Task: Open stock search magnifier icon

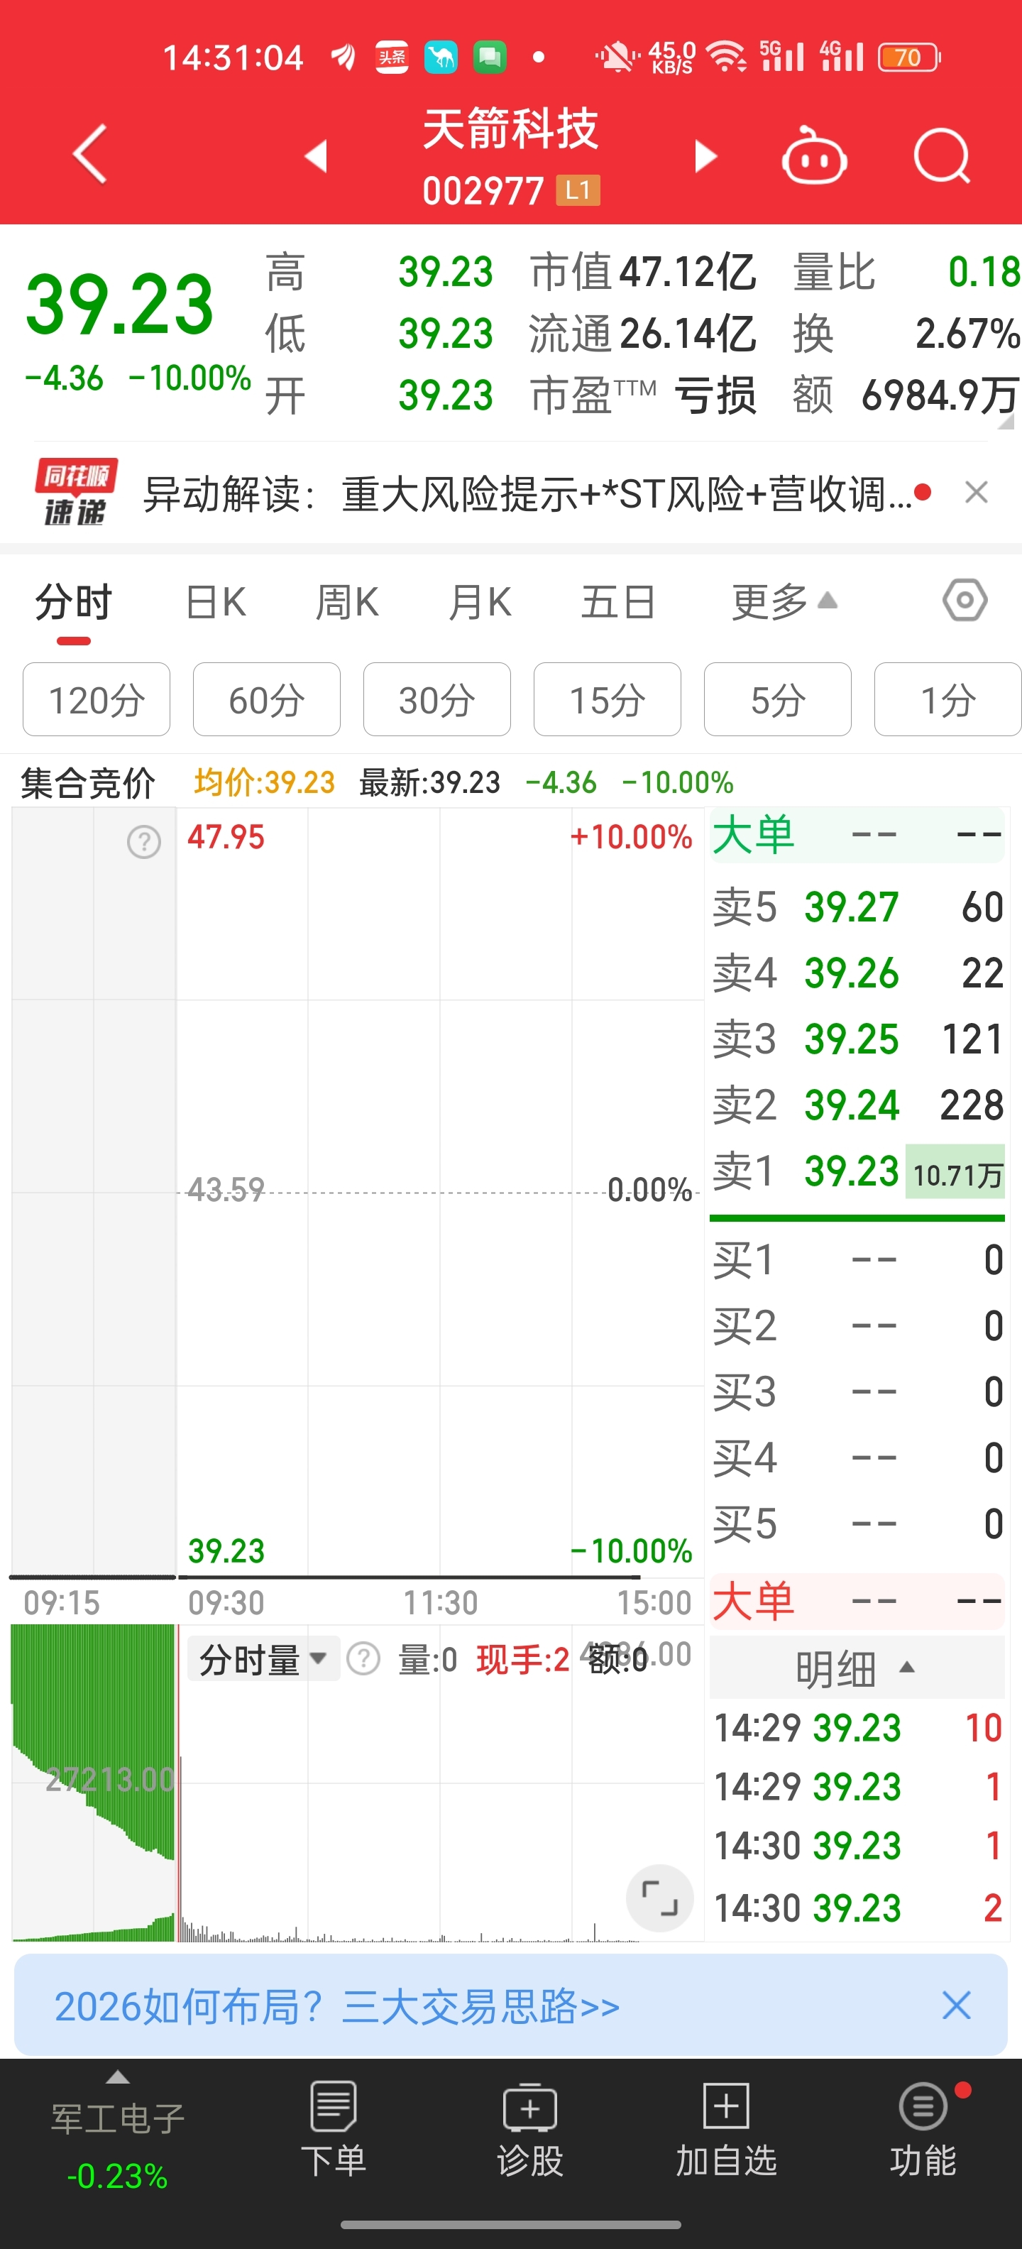Action: pos(942,156)
